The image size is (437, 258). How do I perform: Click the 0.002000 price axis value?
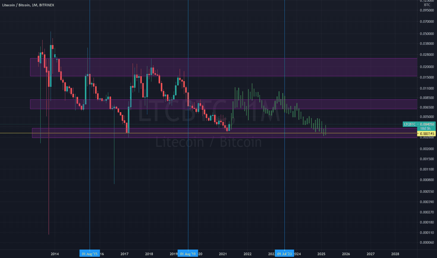coord(427,149)
